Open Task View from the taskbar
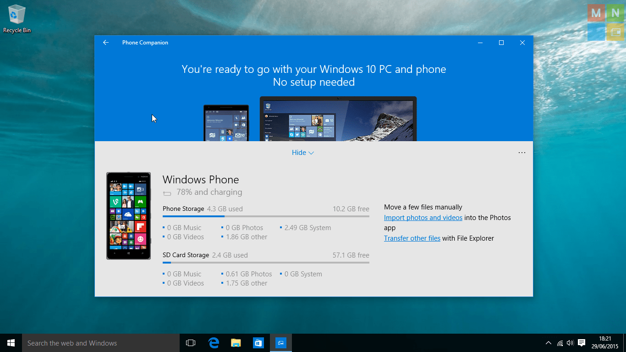 coord(191,343)
